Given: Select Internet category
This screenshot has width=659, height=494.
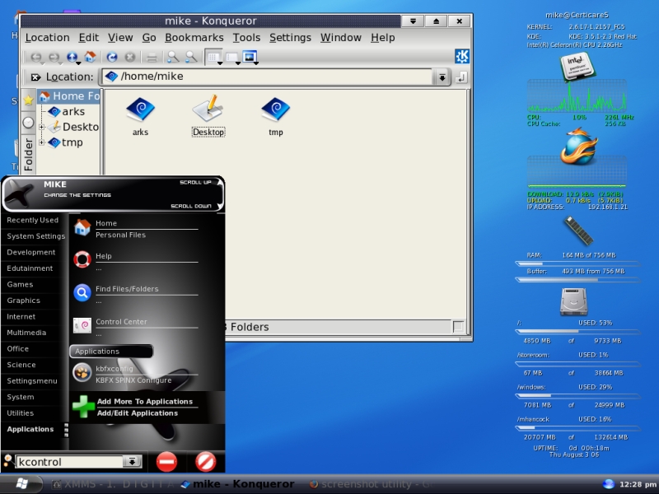Looking at the screenshot, I should tap(21, 317).
